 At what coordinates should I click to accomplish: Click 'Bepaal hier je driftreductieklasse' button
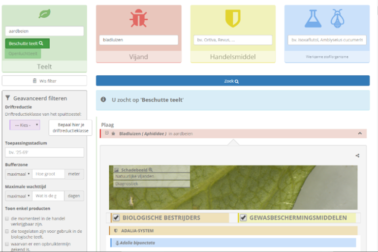(x=70, y=127)
